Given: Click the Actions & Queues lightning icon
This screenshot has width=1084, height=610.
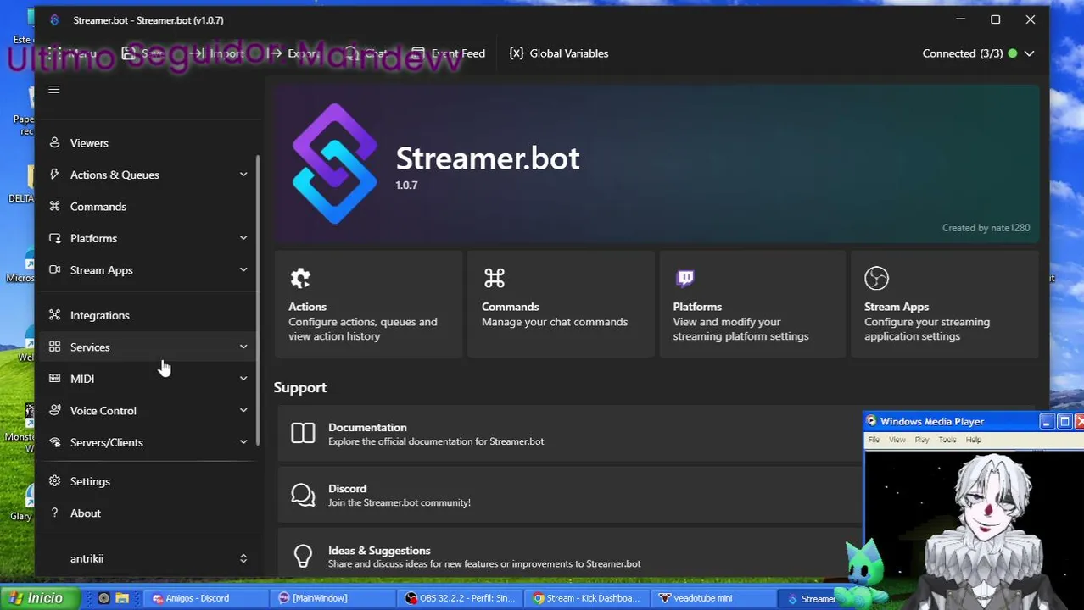Looking at the screenshot, I should 54,175.
